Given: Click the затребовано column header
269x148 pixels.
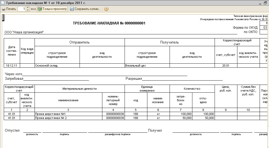Looking at the screenshot, I should tap(181, 100).
